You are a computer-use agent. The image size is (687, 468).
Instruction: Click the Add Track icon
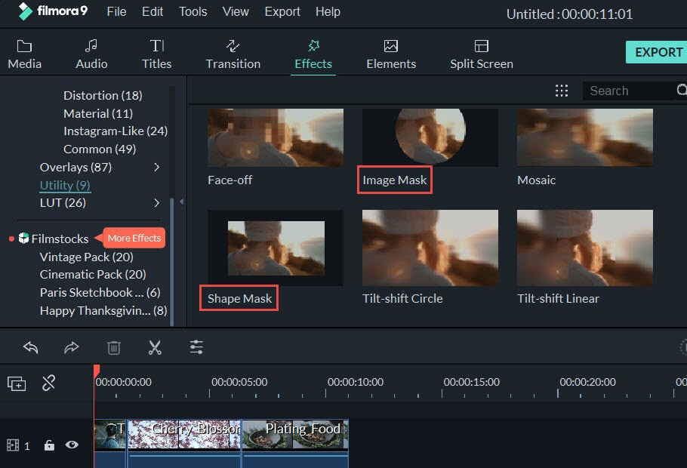(17, 383)
